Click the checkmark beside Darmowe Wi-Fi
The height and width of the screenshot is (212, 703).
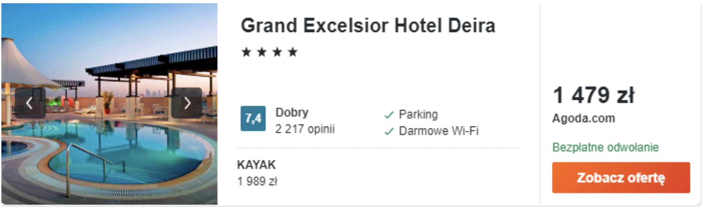(x=389, y=131)
